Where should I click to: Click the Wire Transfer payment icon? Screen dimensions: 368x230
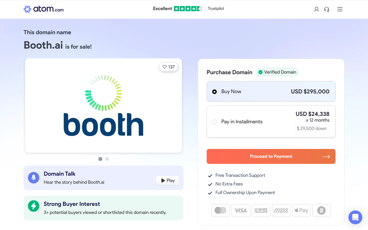[x=261, y=210]
